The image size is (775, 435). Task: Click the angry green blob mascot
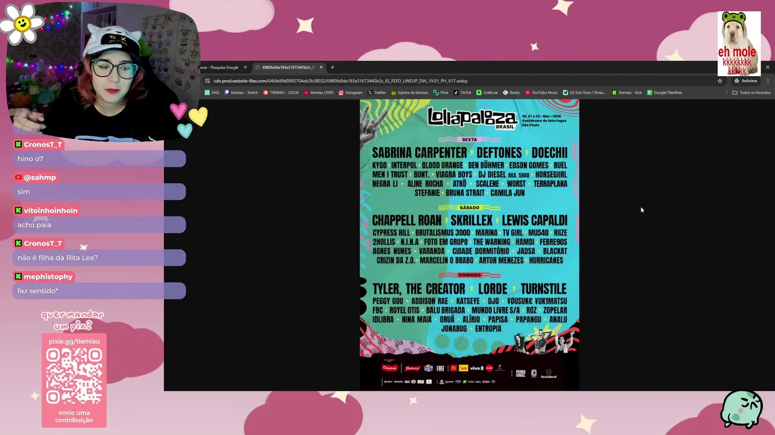point(741,409)
